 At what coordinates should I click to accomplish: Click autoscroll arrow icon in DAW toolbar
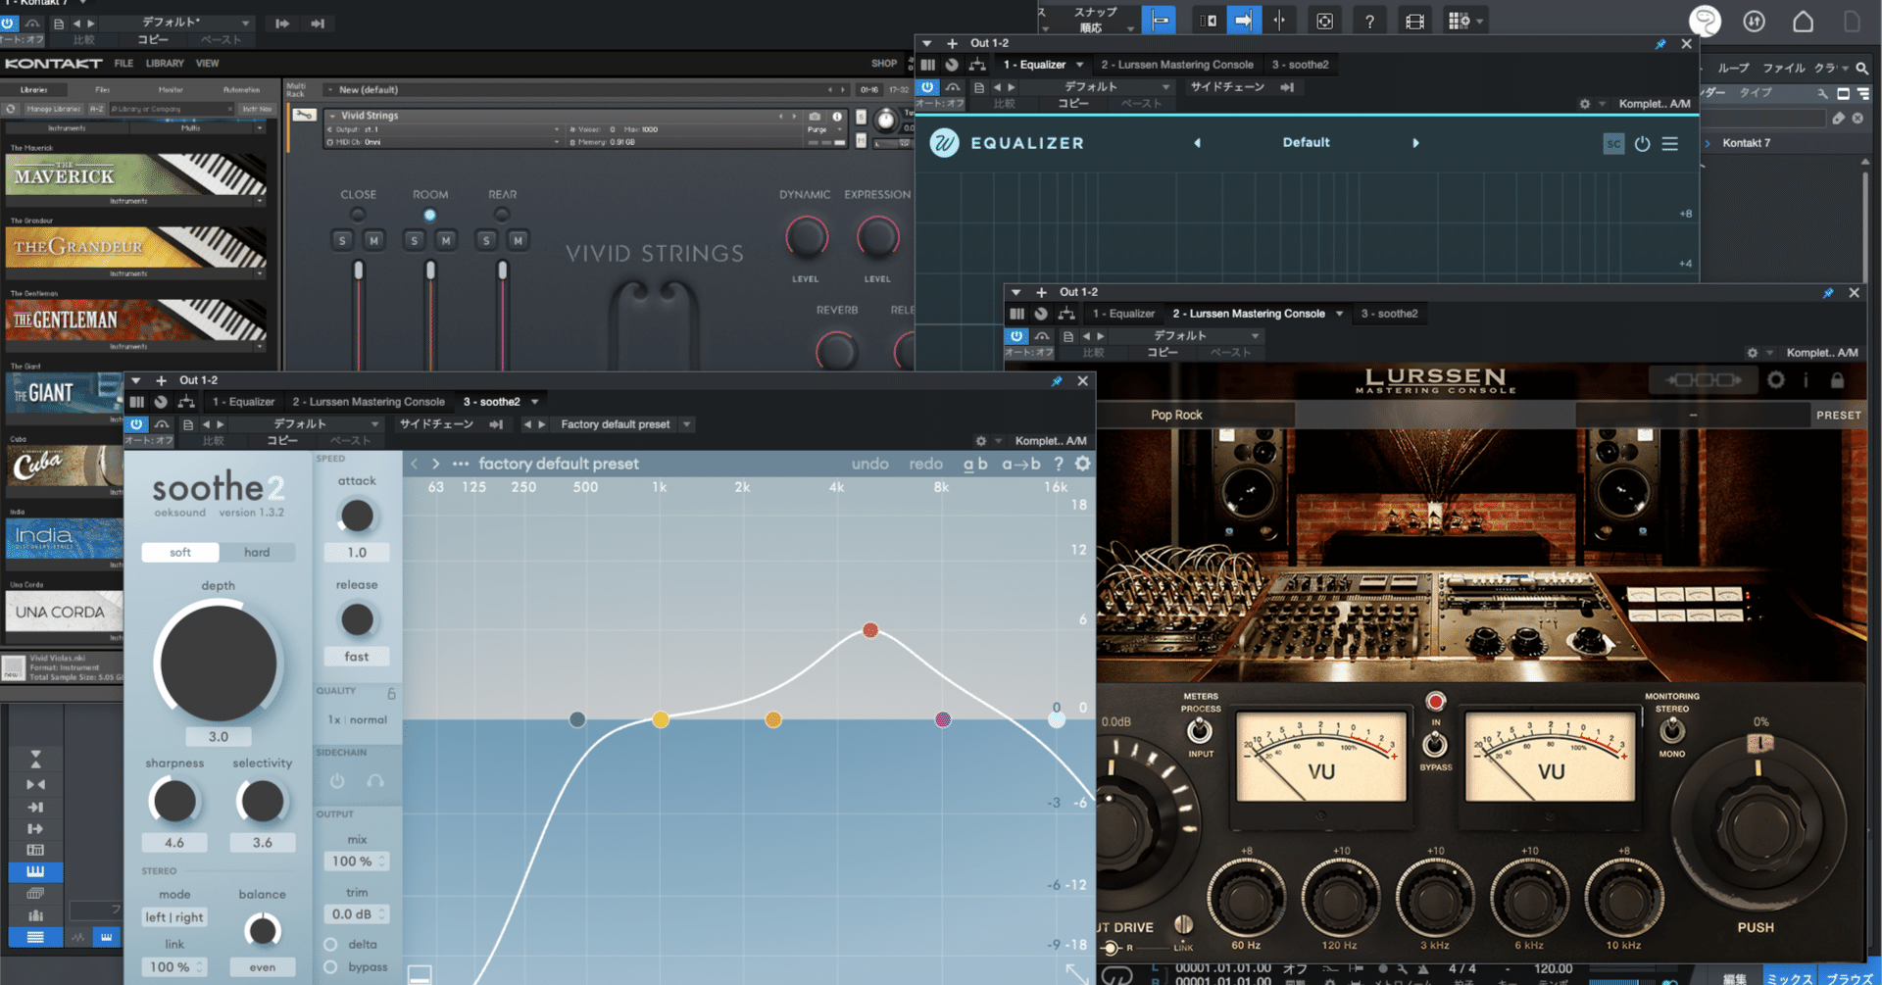pos(1243,21)
